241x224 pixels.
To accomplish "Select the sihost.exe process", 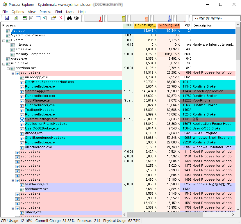I will [33, 212].
